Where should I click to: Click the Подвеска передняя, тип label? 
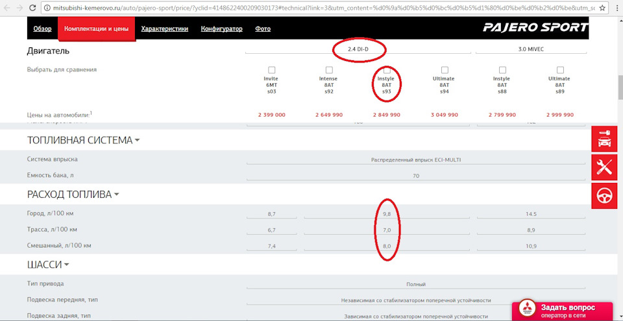[62, 300]
